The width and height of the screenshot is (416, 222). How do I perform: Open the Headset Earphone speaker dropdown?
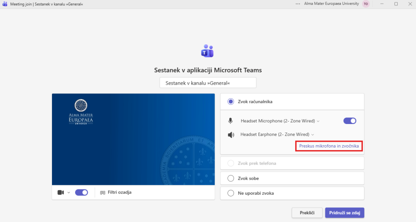pyautogui.click(x=277, y=134)
